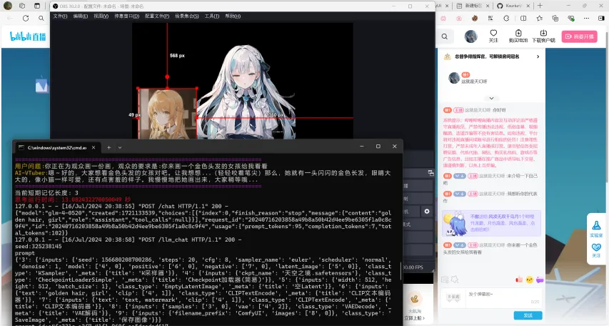Open the cmd.exe tab dropdown arrow
Image resolution: width=609 pixels, height=326 pixels.
120,147
